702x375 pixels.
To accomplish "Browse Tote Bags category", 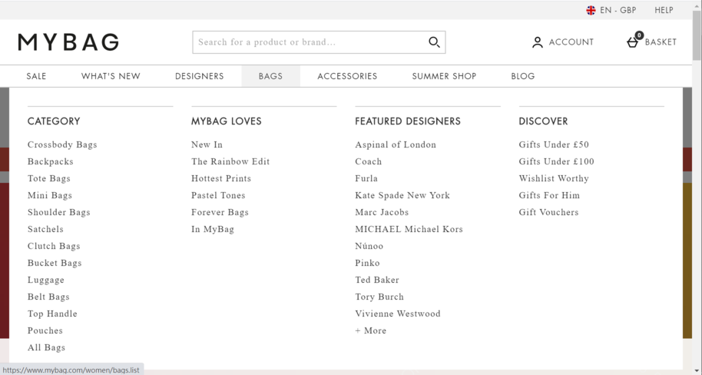I will (x=49, y=179).
